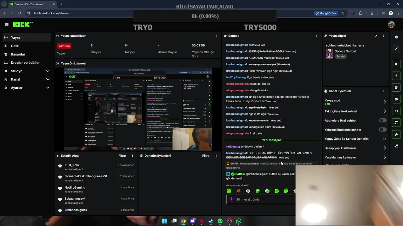
Task: Click NotTryGaming username in chat
Action: pos(236,77)
